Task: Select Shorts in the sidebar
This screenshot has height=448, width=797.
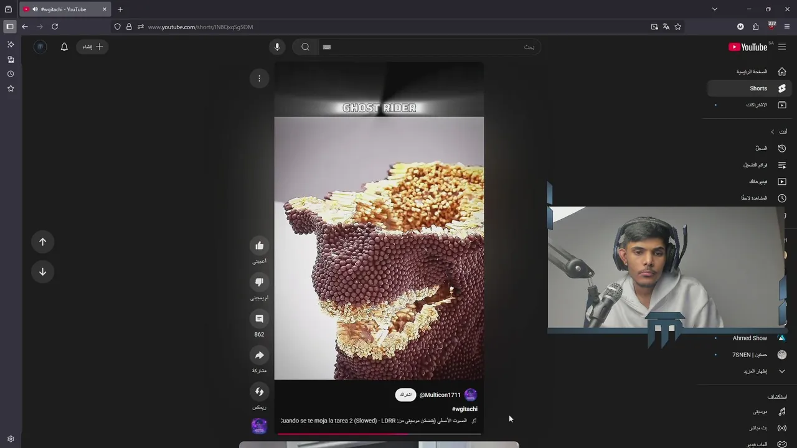Action: (x=749, y=88)
